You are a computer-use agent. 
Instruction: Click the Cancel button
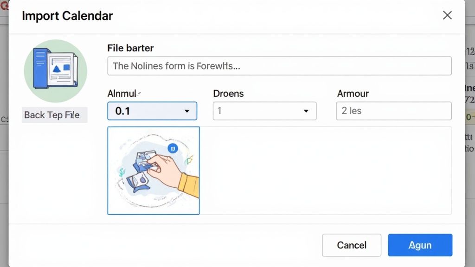[x=352, y=245]
